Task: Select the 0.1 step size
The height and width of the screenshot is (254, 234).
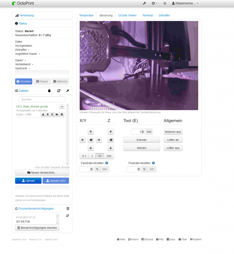Action: (84, 156)
